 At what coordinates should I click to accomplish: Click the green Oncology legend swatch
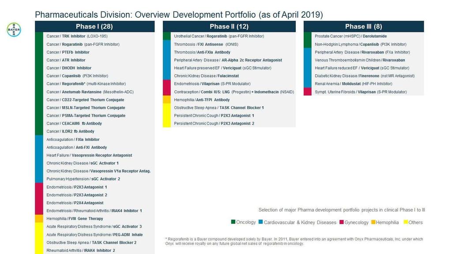pyautogui.click(x=233, y=222)
